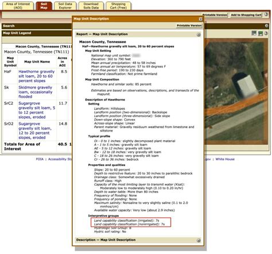
Task: Expand the Description — Map Unit Description section
Action: [x=199, y=240]
